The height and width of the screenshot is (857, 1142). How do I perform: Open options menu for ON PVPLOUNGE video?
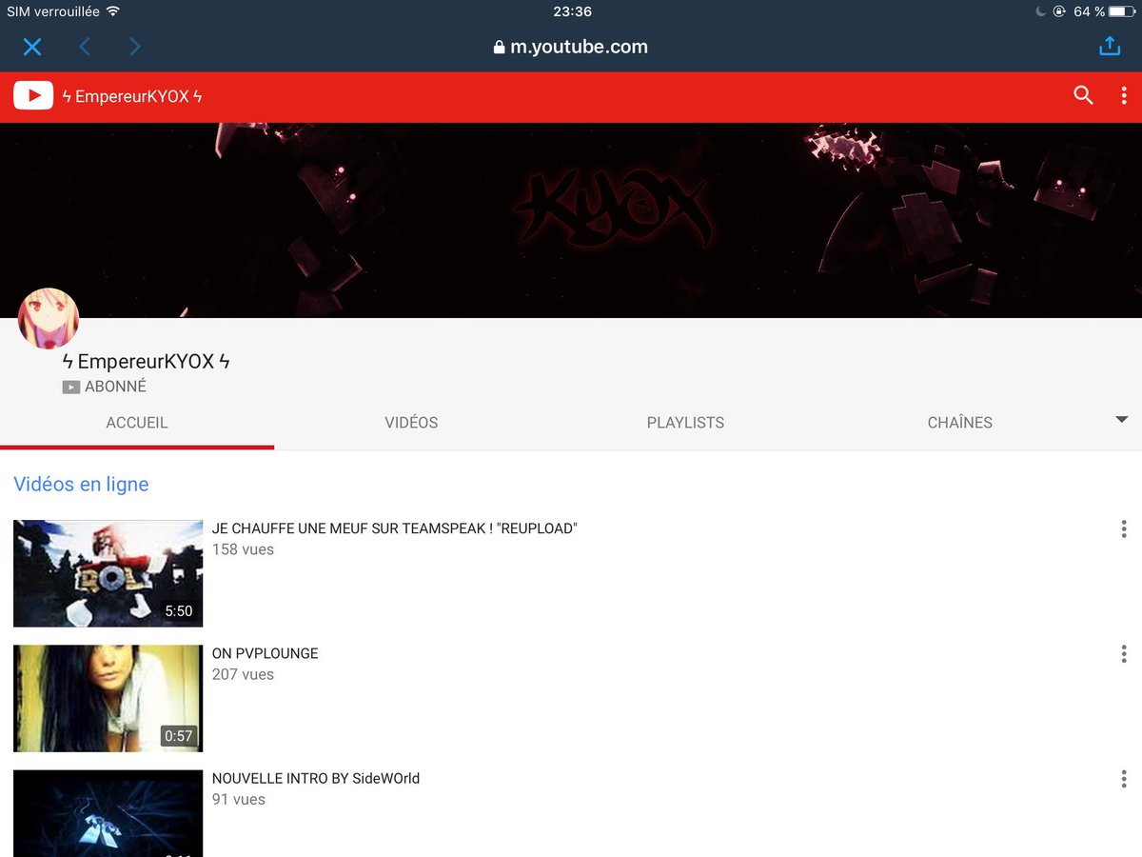(1124, 654)
